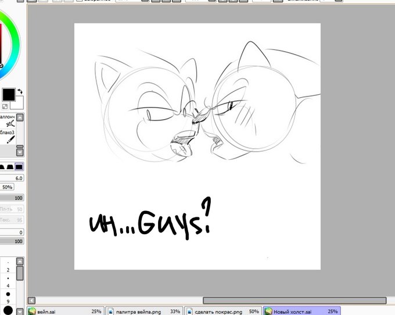395x315 pixels.
Task: Click canvas horizontal scroll left arrow
Action: pyautogui.click(x=31, y=300)
